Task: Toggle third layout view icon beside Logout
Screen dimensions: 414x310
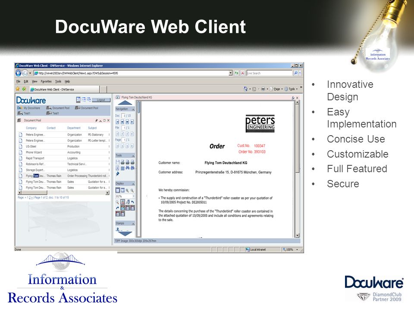Action: 88,99
